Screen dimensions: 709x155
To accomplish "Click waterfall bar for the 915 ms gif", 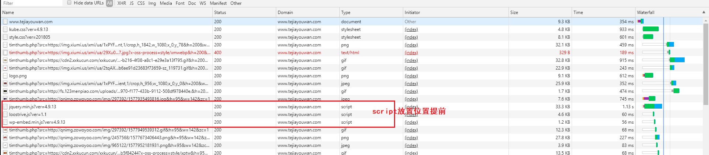I will (677, 60).
